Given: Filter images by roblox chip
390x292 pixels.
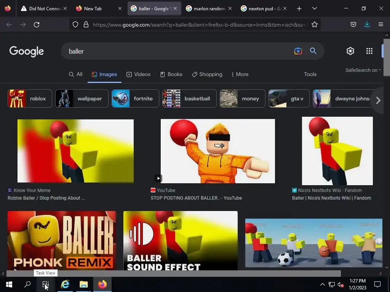Looking at the screenshot, I should (x=30, y=98).
